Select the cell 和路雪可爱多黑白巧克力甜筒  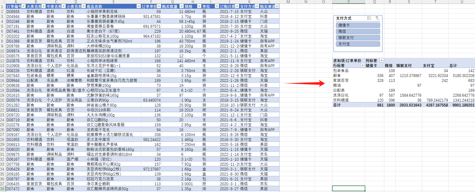pos(114,80)
